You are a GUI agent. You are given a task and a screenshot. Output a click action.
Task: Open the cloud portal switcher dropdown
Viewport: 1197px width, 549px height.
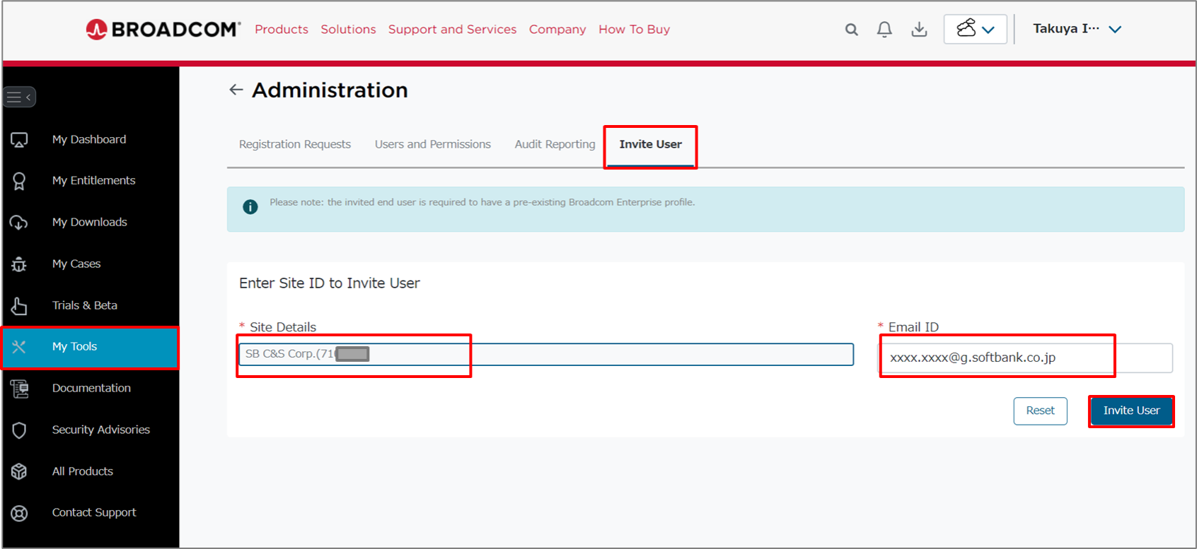(x=975, y=29)
